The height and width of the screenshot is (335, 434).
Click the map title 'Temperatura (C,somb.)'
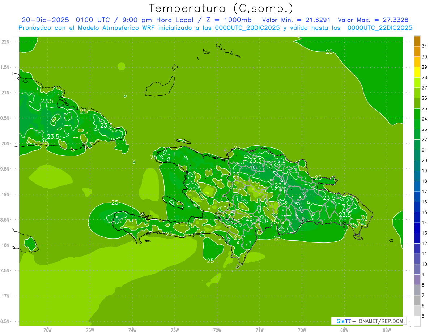click(221, 8)
